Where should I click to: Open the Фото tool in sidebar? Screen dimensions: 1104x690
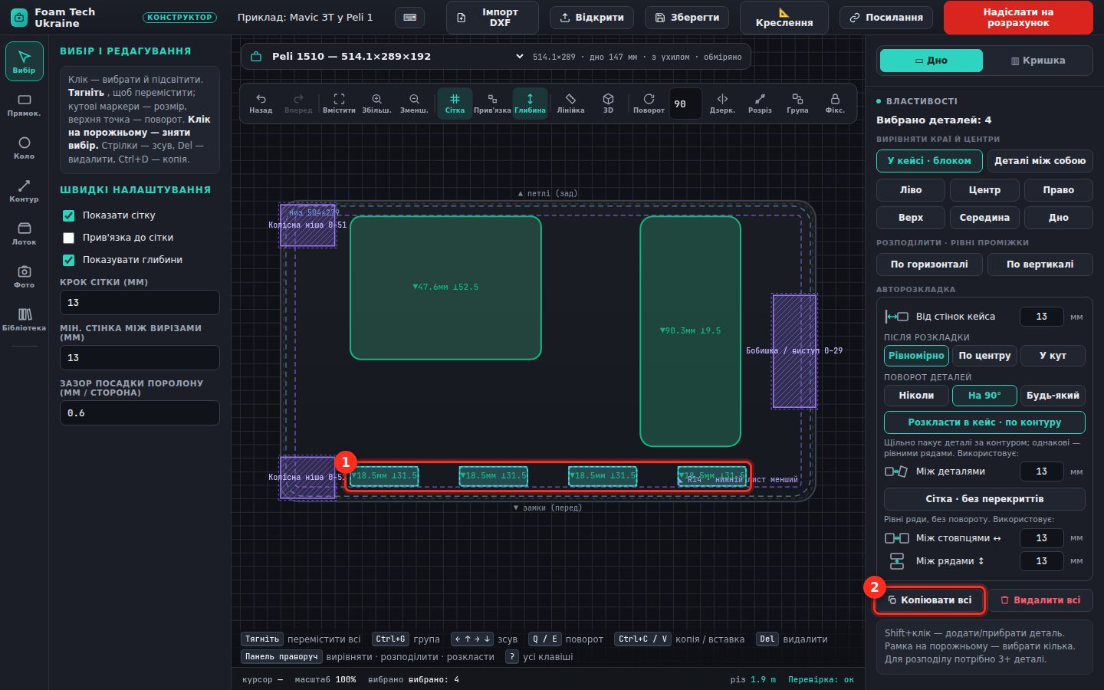click(x=24, y=277)
